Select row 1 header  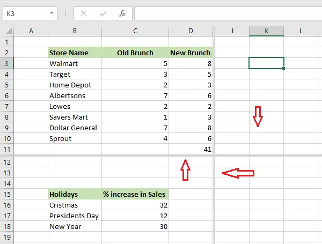(7, 42)
